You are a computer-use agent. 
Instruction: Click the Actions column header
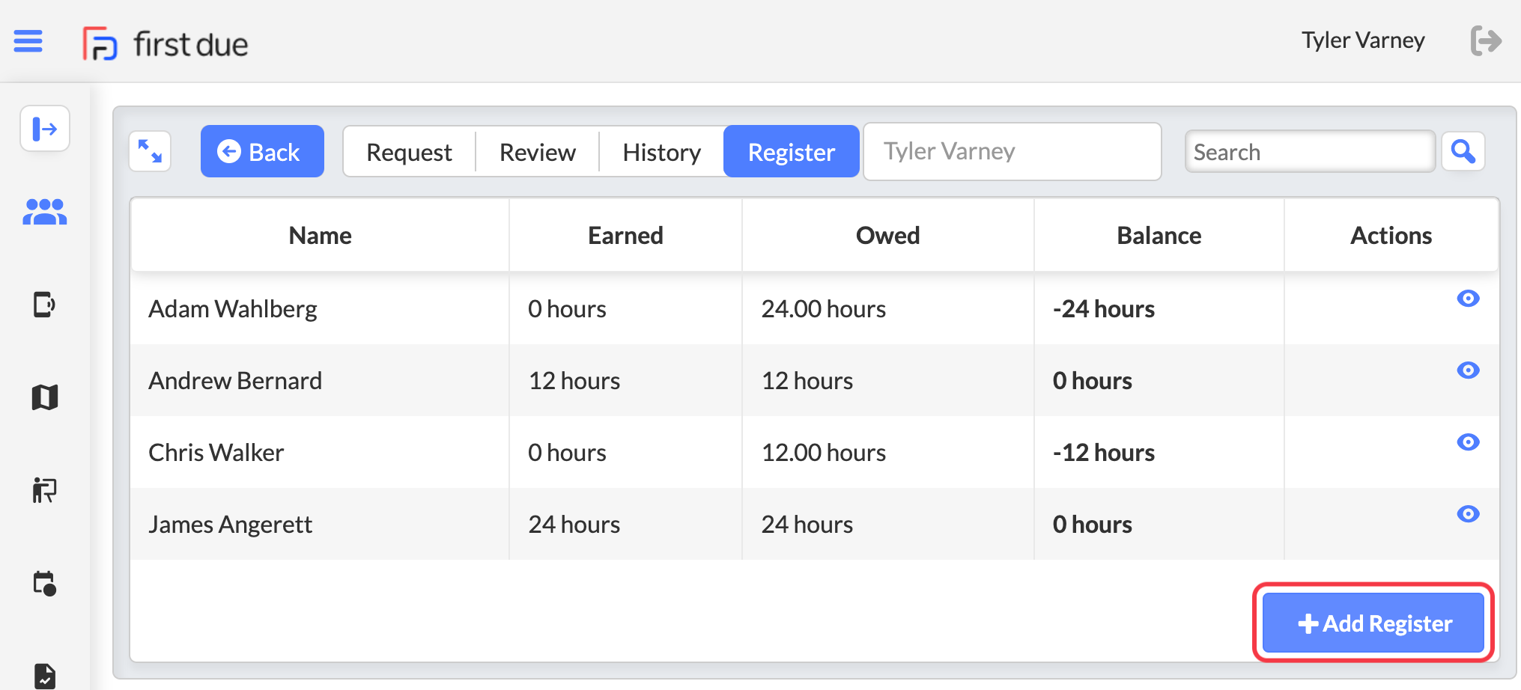click(x=1391, y=235)
